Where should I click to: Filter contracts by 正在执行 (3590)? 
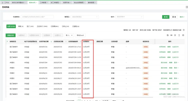pos(42,26)
